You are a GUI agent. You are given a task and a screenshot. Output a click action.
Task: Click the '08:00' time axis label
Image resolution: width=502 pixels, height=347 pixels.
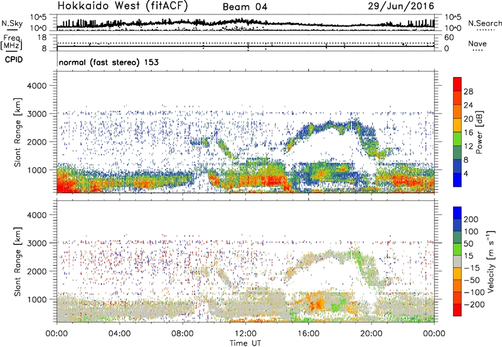[183, 334]
